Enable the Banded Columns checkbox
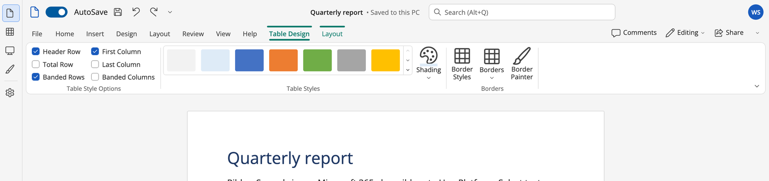The height and width of the screenshot is (181, 769). click(95, 77)
